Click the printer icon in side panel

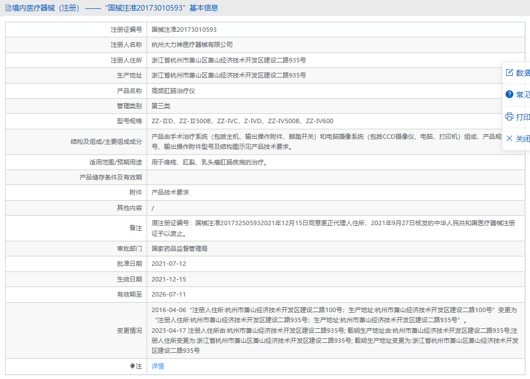509,116
